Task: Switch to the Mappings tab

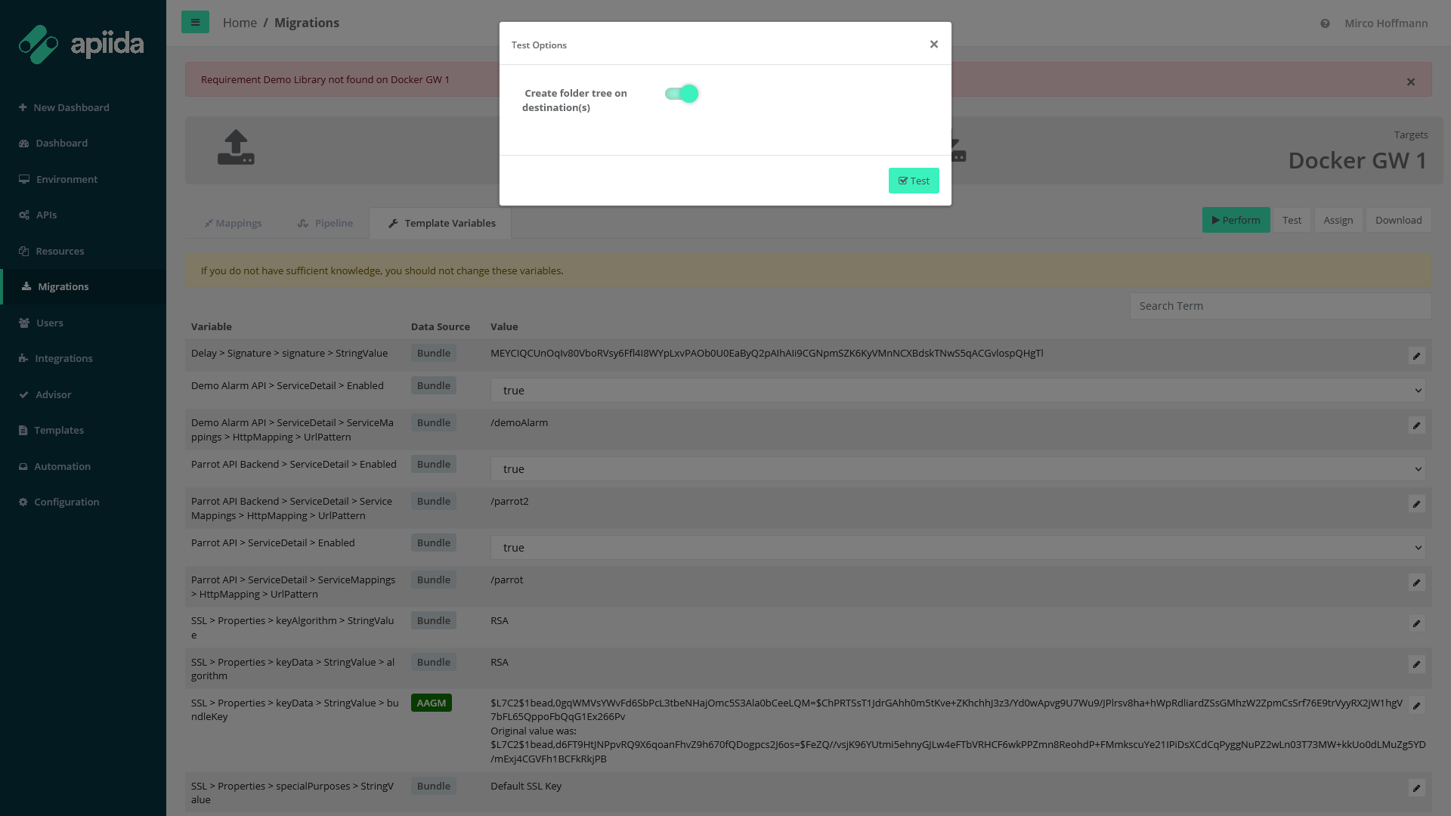Action: click(233, 223)
